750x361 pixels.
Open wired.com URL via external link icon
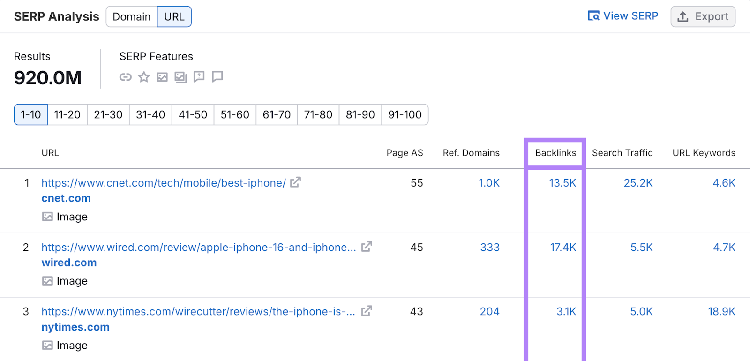click(367, 247)
